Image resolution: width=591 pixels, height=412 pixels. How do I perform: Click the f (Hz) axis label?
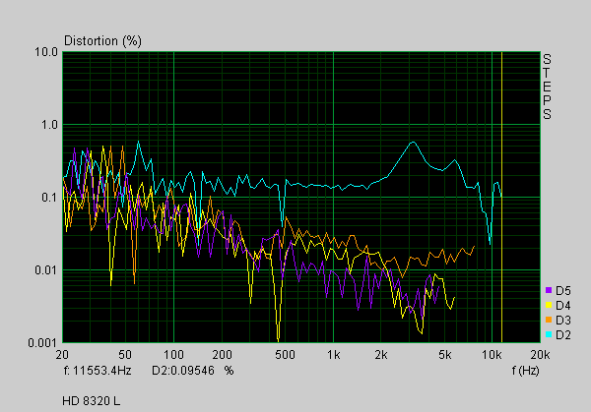(x=525, y=371)
